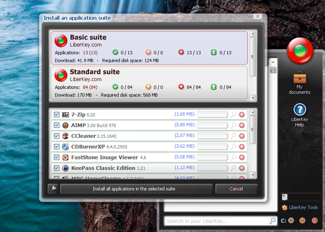The image size is (325, 232).
Task: Click down arrow of suite list scrollbar
Action: click(253, 97)
